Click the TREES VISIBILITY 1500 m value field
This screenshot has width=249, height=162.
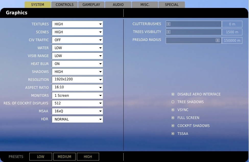coord(232,32)
